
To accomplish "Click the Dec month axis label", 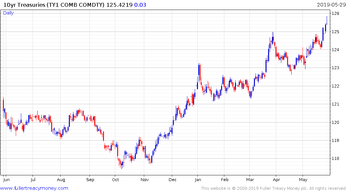I will point(173,180).
